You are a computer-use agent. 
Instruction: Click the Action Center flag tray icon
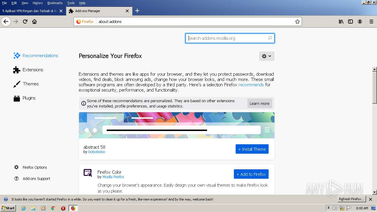[349, 208]
